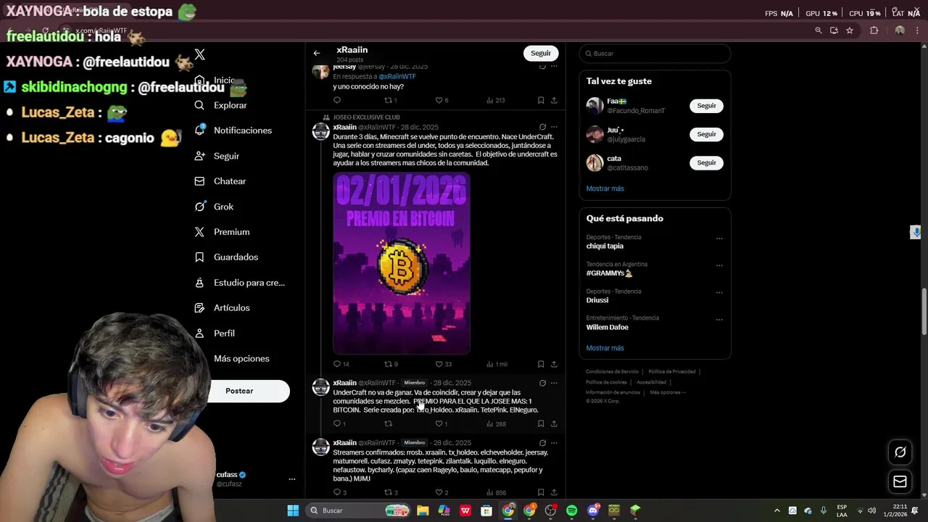Open more options on 'UnderCraft no va de ganar' tweet
The width and height of the screenshot is (928, 522).
[554, 383]
